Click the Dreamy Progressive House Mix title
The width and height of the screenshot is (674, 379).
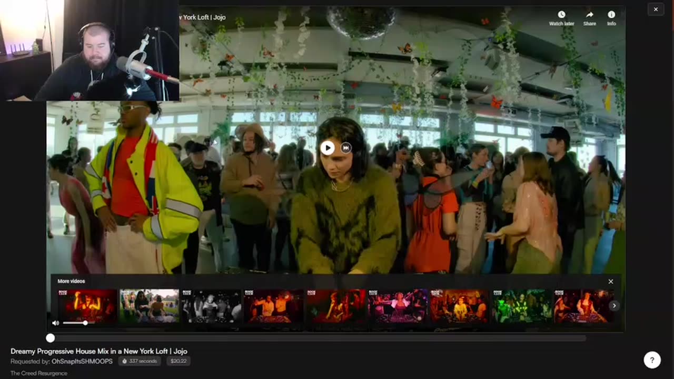pyautogui.click(x=99, y=351)
